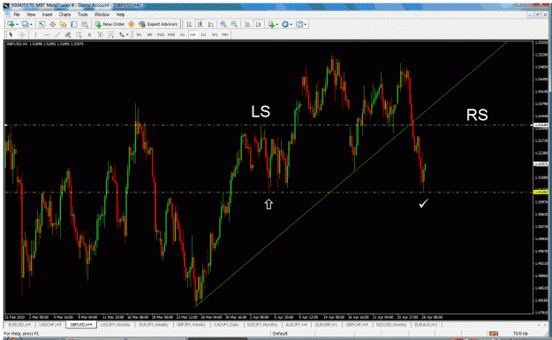Expand the Profiles dropdown arrow
Screen dimensions: 552x340
pyautogui.click(x=31, y=24)
